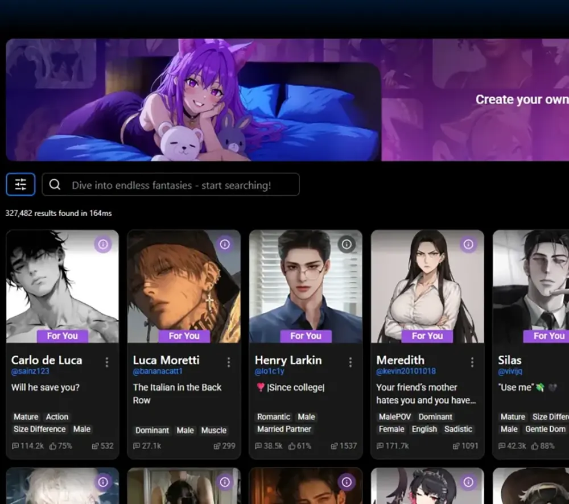
Task: Open Meredith character portrait thumbnail
Action: [x=427, y=286]
